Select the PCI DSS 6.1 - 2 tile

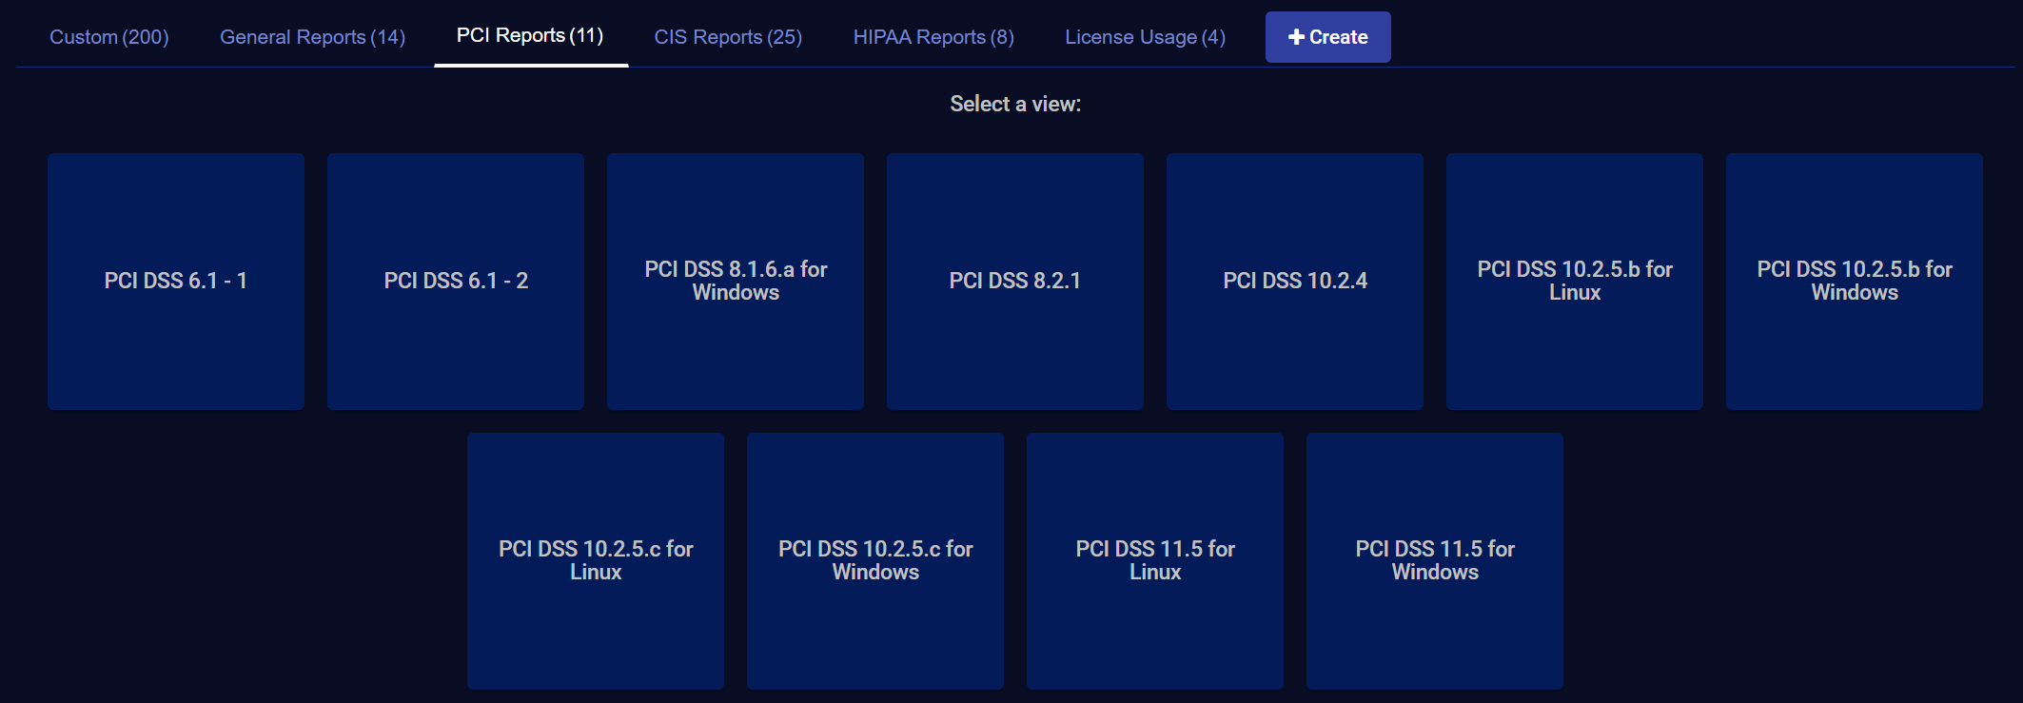[x=456, y=282]
